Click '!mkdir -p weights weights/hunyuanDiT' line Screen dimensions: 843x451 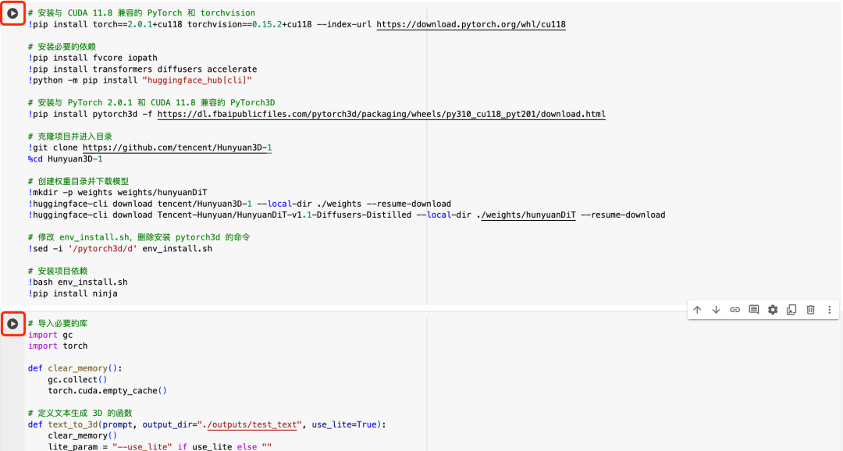[118, 193]
